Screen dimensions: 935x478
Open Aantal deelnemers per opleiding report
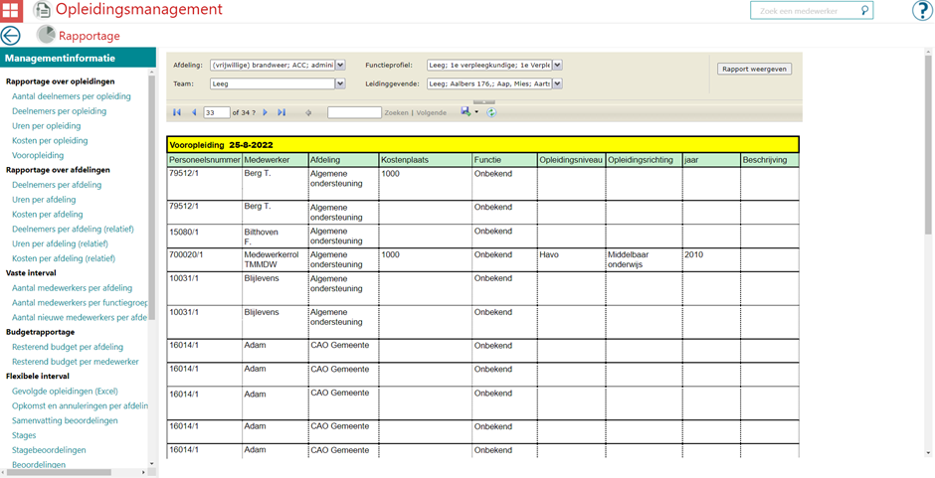pos(71,96)
